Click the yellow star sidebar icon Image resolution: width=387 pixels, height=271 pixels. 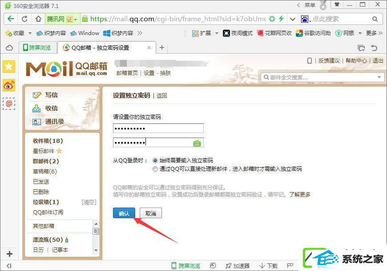tap(9, 67)
